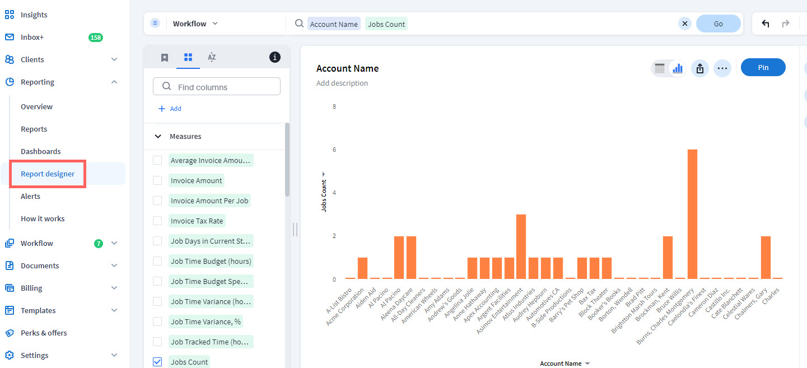Image resolution: width=807 pixels, height=368 pixels.
Task: Pin the Account Name chart
Action: pos(763,67)
